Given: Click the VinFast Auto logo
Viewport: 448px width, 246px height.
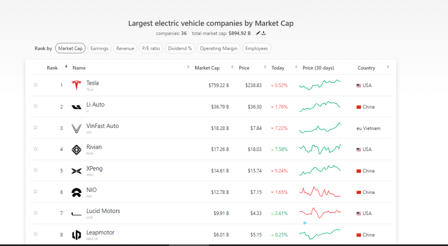Looking at the screenshot, I should coord(77,128).
